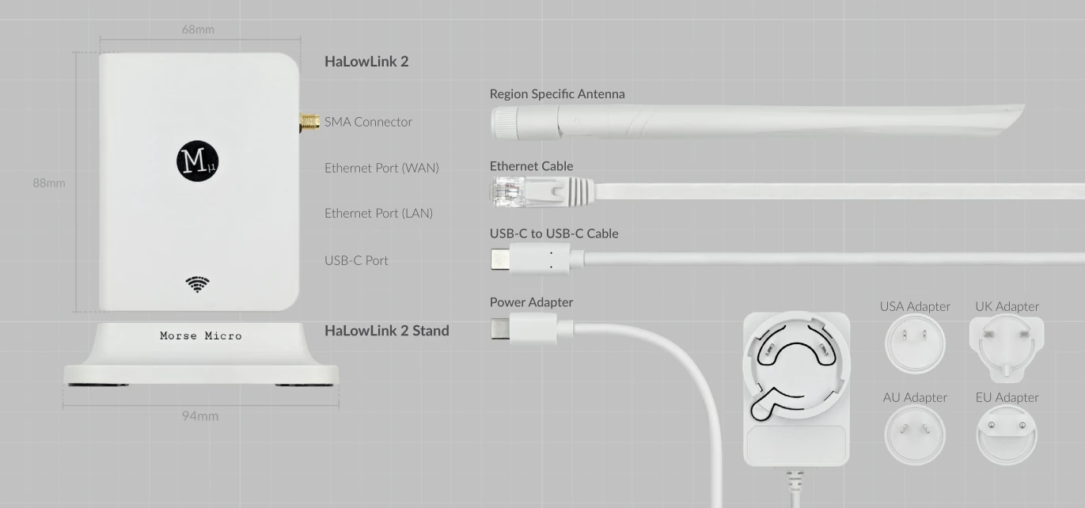This screenshot has width=1085, height=508.
Task: Click the black M logo on the device
Action: (197, 161)
